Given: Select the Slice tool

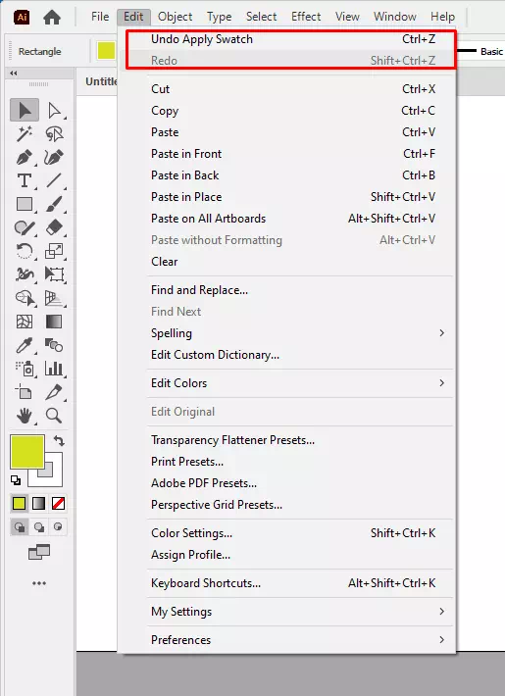Looking at the screenshot, I should tap(54, 392).
